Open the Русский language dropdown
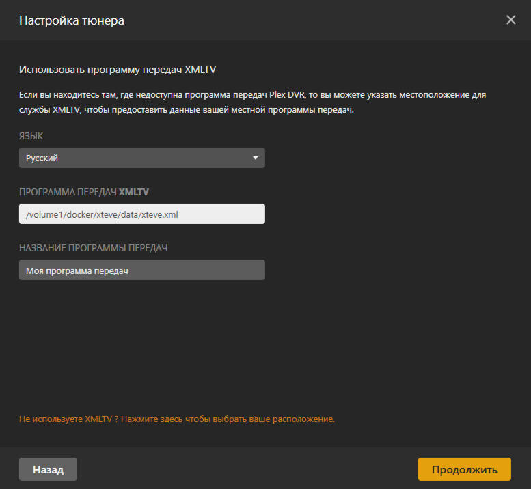531x489 pixels. pyautogui.click(x=141, y=158)
